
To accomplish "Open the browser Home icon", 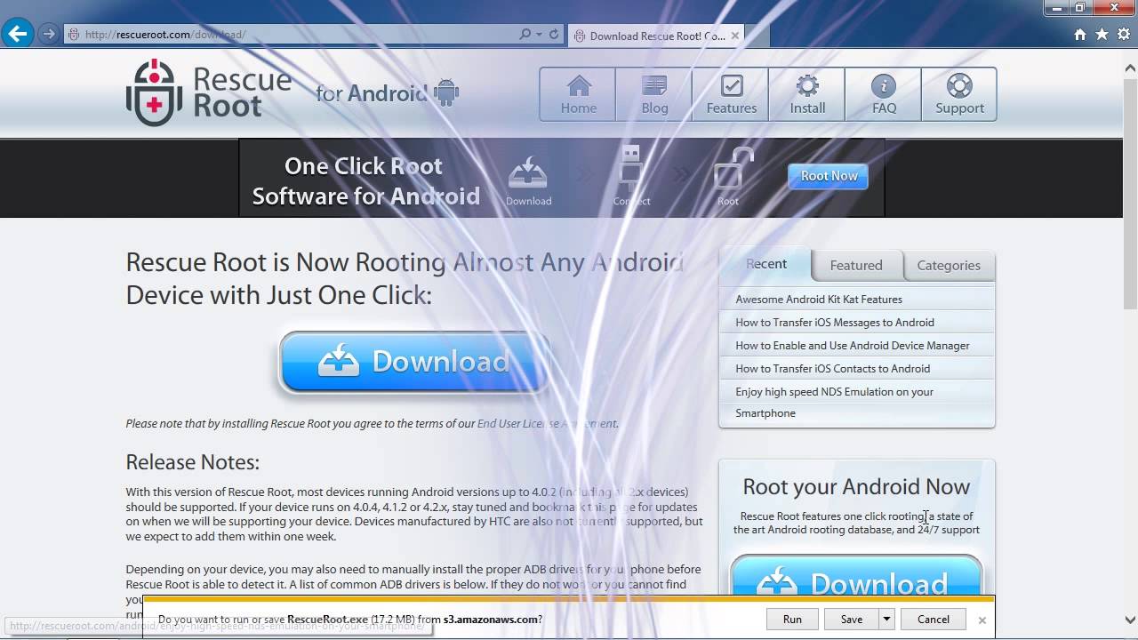I will point(1080,35).
